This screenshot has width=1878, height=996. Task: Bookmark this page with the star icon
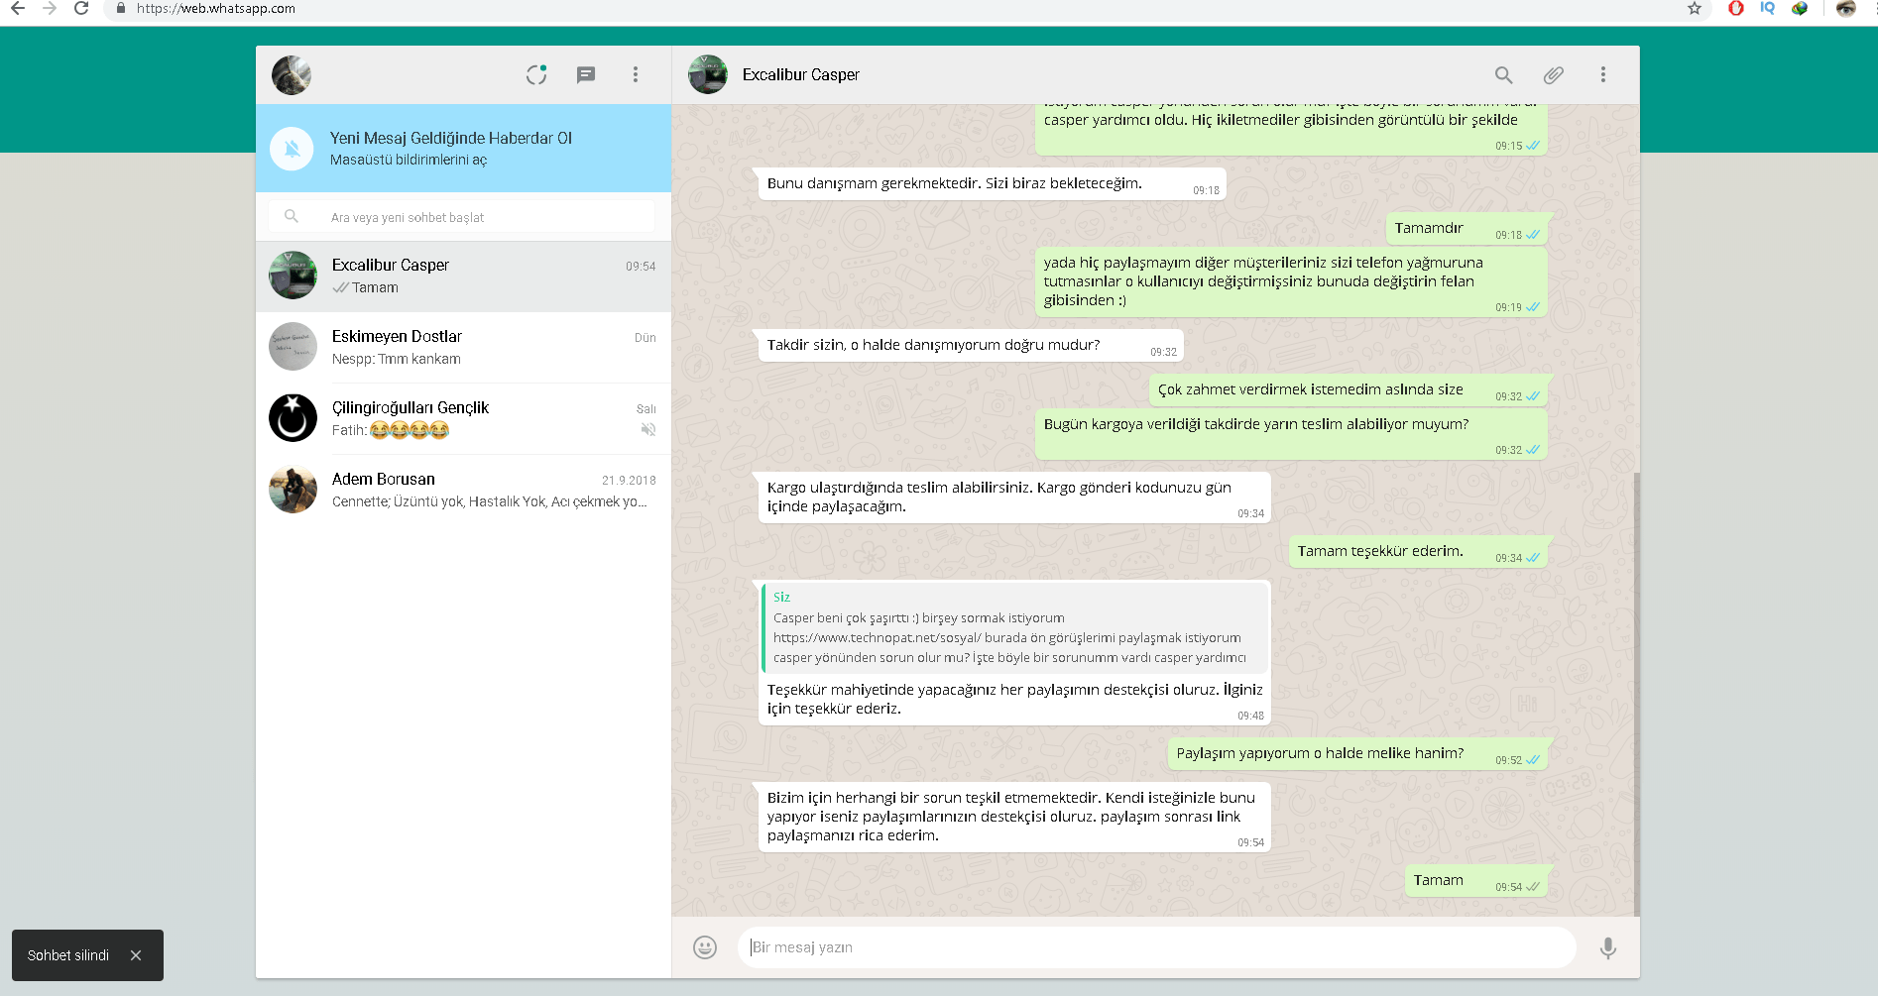click(1695, 8)
